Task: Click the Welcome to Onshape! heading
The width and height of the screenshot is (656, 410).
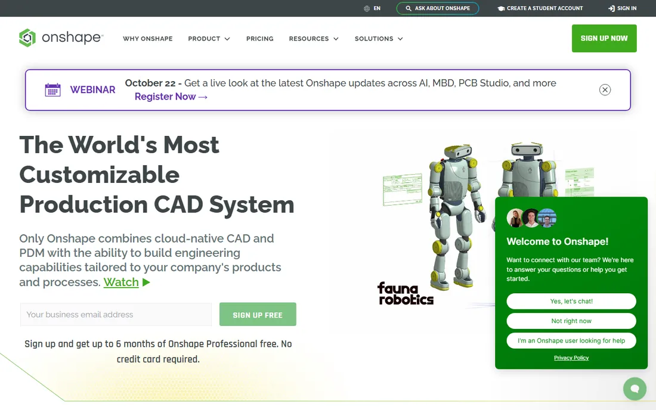Action: 558,241
